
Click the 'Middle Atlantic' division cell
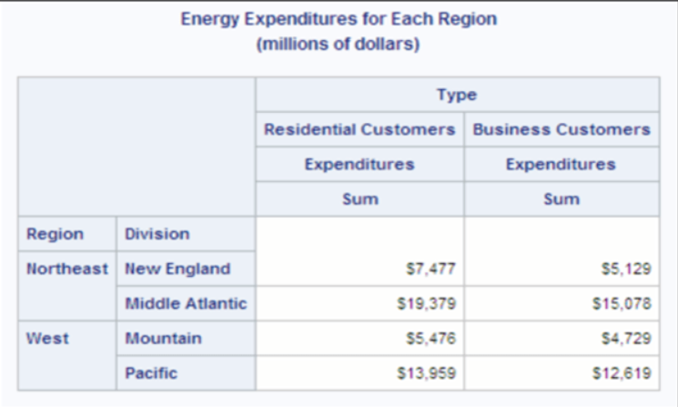point(186,304)
